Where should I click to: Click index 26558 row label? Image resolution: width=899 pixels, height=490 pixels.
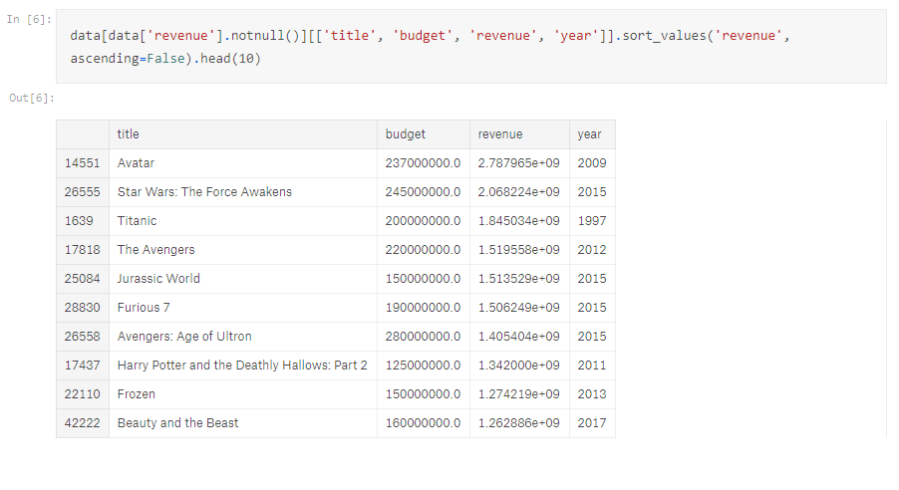(83, 337)
